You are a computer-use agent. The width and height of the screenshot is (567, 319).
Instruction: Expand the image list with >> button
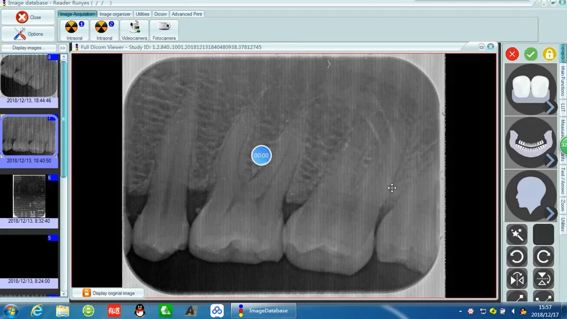click(63, 48)
